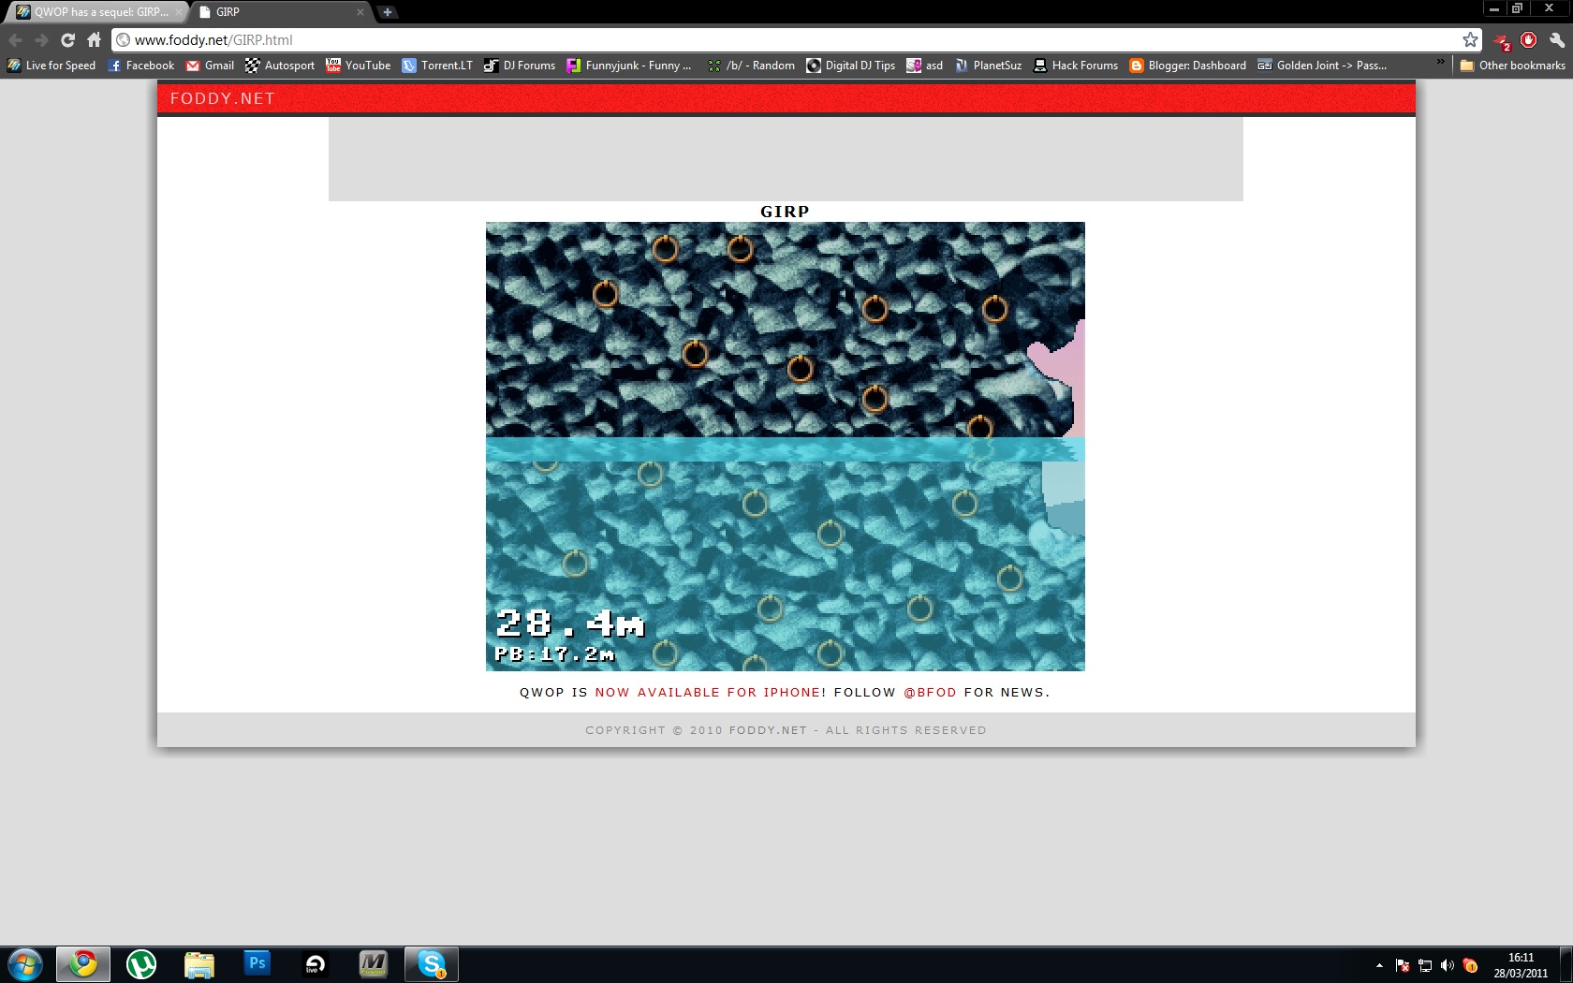Open the Blogger: Dashboard bookmark
The width and height of the screenshot is (1573, 983).
coord(1188,66)
